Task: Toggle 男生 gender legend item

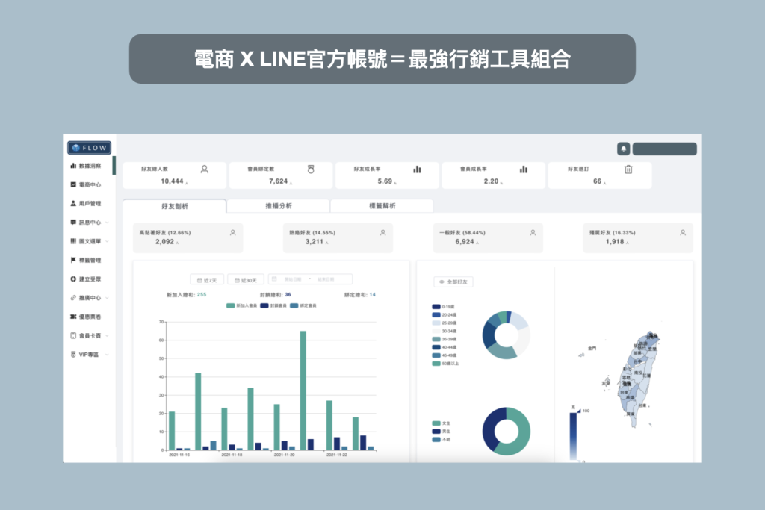Action: click(x=442, y=432)
